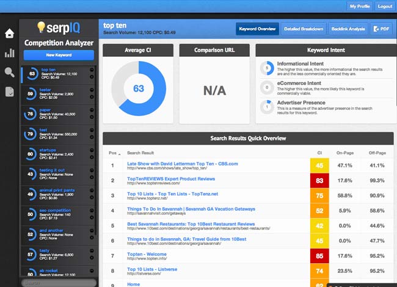Open Best Savannah Restaurants 10Best link
Image resolution: width=397 pixels, height=287 pixels.
[x=191, y=224]
